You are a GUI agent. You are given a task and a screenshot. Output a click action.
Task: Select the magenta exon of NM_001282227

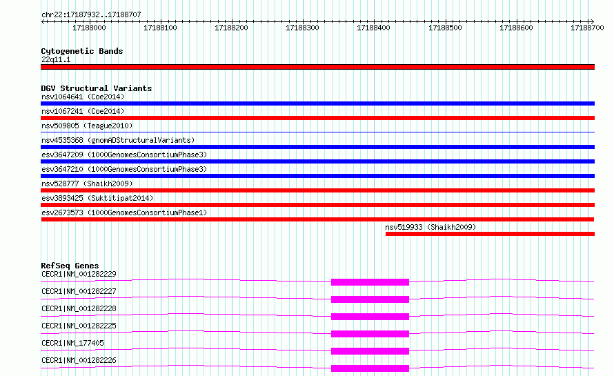pos(370,299)
